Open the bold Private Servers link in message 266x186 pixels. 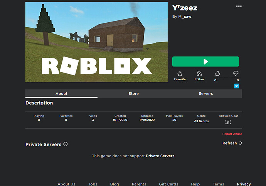click(x=160, y=156)
